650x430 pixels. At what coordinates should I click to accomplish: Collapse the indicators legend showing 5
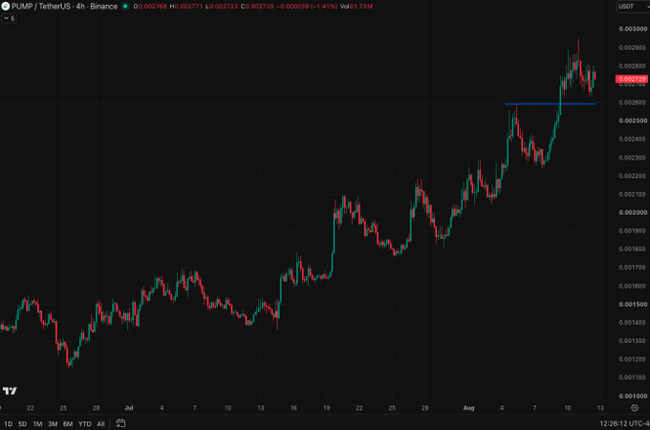pos(10,18)
